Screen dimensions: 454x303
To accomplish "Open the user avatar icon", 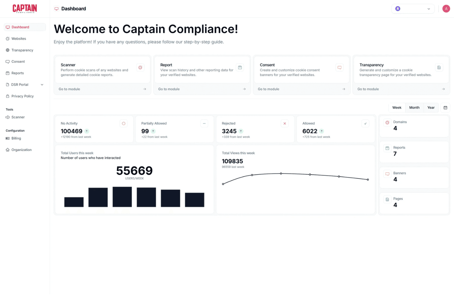I will click(446, 9).
